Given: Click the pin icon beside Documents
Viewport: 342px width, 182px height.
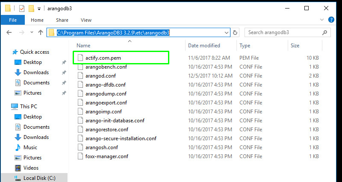Looking at the screenshot, I should tap(64, 83).
